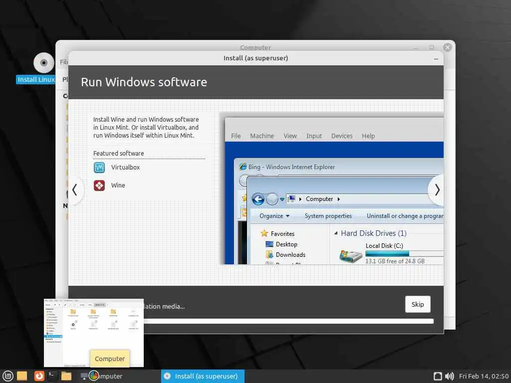This screenshot has height=383, width=511.
Task: Close the Computer window behind installer
Action: click(448, 47)
